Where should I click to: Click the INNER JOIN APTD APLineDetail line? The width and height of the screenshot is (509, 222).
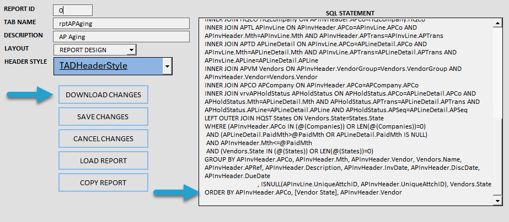coord(316,44)
